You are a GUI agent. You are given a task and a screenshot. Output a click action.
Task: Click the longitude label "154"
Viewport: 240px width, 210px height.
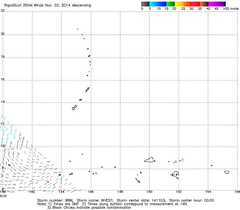click(208, 192)
